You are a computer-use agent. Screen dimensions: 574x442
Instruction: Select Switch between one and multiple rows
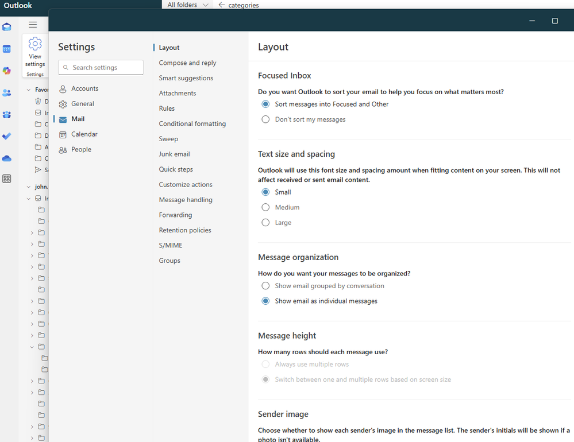[265, 379]
